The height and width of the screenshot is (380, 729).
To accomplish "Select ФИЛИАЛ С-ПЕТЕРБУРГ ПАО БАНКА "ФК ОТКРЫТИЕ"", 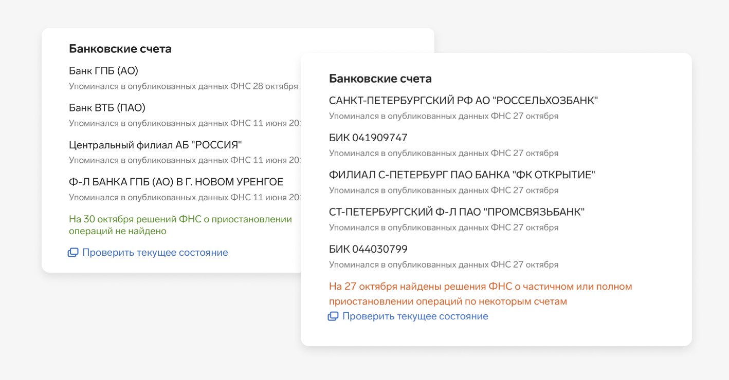I will coord(462,175).
